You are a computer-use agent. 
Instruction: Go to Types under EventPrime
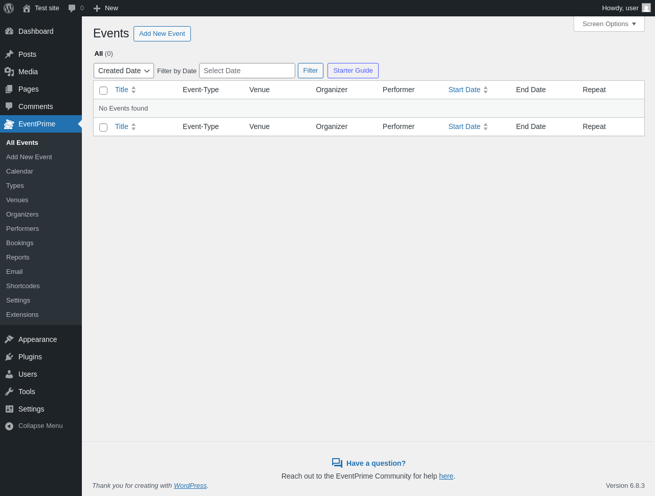(x=15, y=186)
